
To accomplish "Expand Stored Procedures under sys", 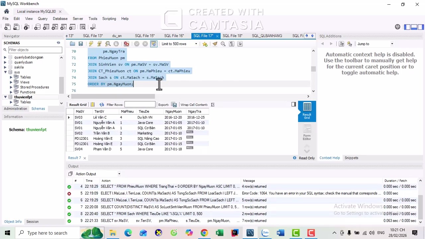I will pyautogui.click(x=11, y=87).
